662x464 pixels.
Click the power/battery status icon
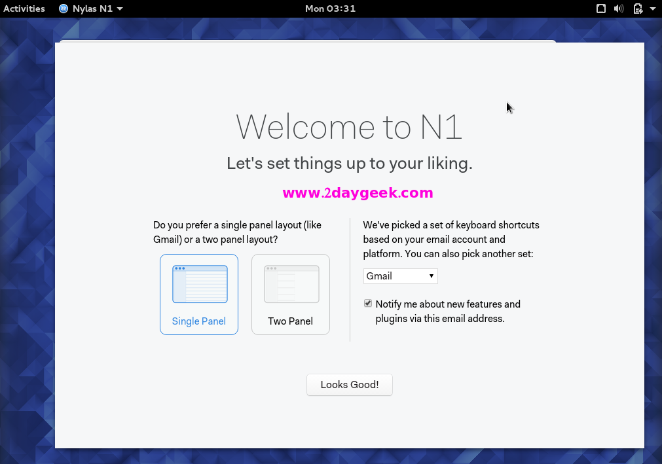pos(638,9)
